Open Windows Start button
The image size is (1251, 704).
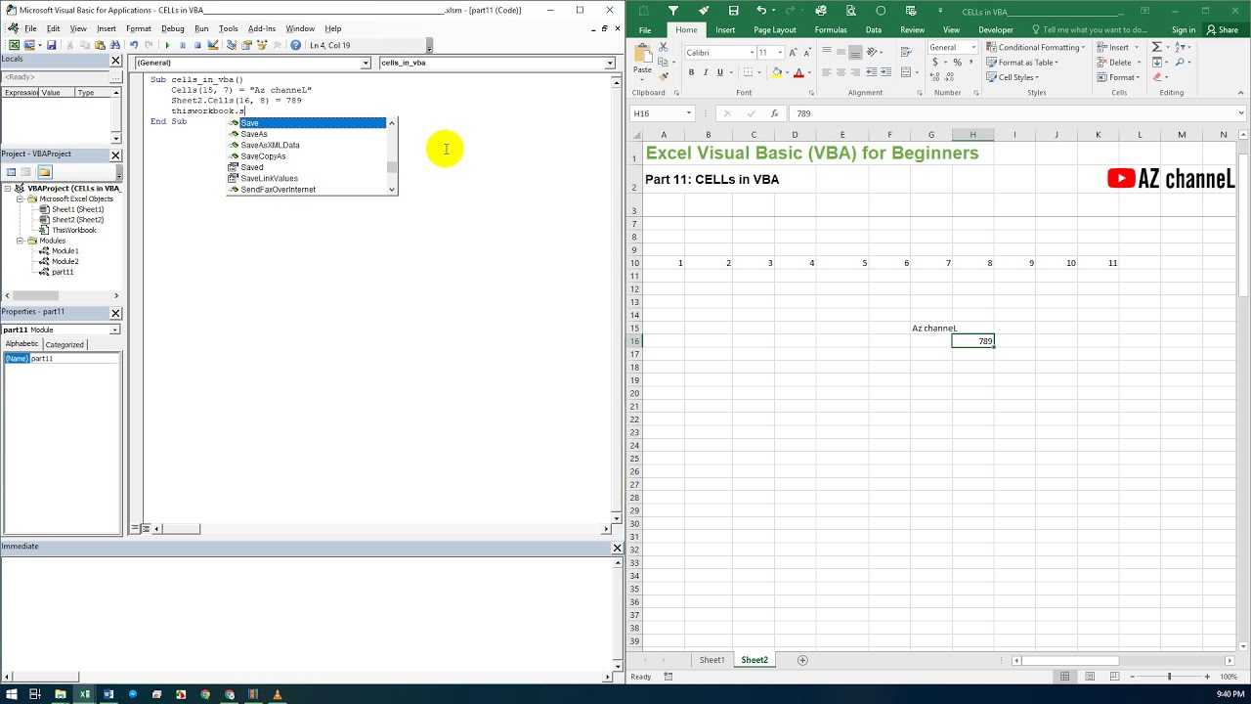(10, 694)
